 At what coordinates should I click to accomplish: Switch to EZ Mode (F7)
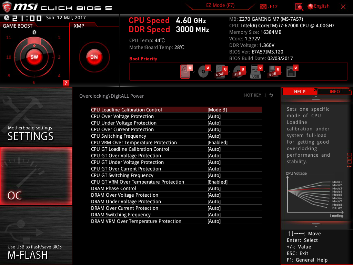(x=220, y=6)
